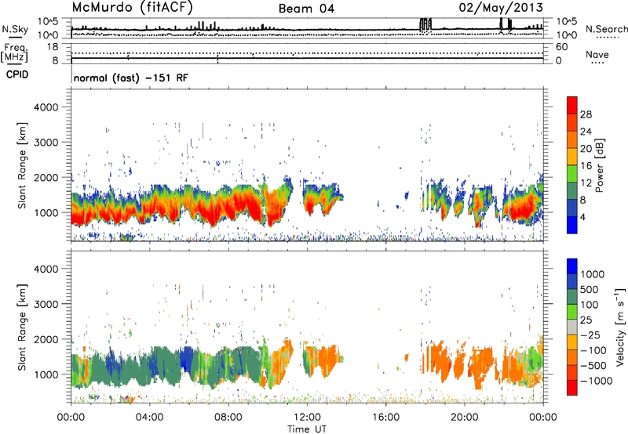Click the Velocity [m s-1] color bar title
Viewport: 628px width, 434px height.
620,327
